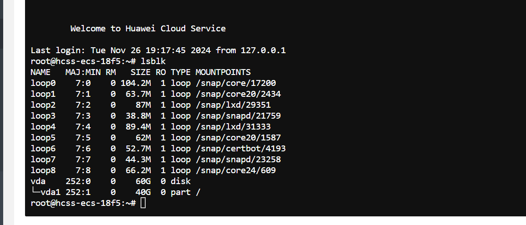
Task: Click the /snap/core/17200 mount path
Action: [236, 83]
